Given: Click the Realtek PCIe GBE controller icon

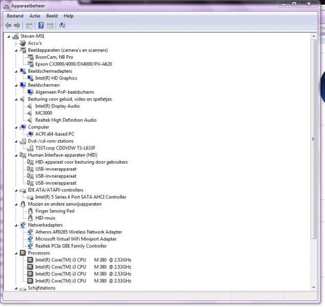Looking at the screenshot, I should point(30,246).
